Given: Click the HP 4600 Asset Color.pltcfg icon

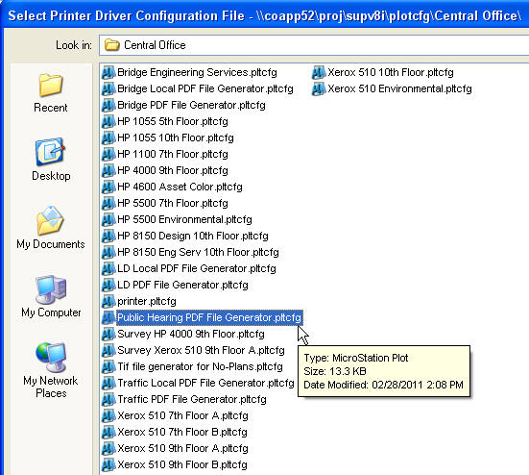Looking at the screenshot, I should tap(108, 187).
